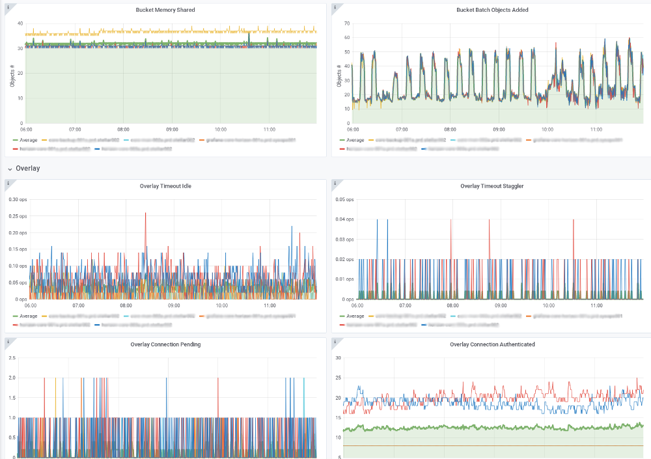Click the "0.30 ops" axis label in Overlay Timeout Idle

(18, 199)
